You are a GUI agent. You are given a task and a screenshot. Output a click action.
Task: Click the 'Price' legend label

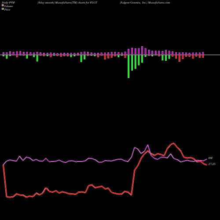7,10
